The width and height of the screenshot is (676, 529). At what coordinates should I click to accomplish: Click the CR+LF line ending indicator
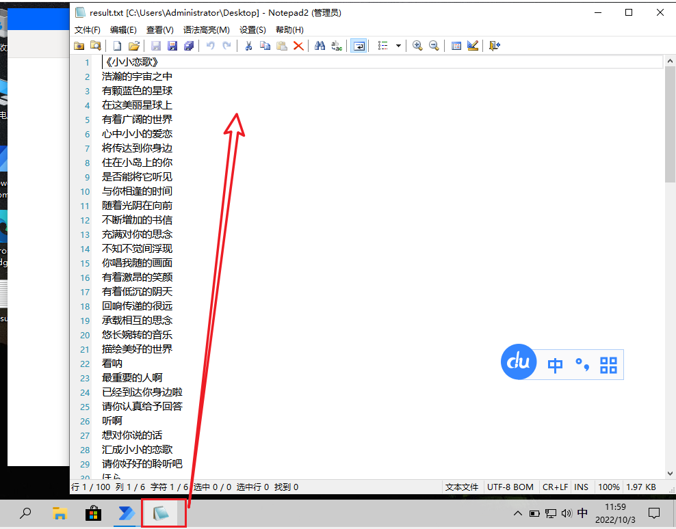pyautogui.click(x=556, y=487)
